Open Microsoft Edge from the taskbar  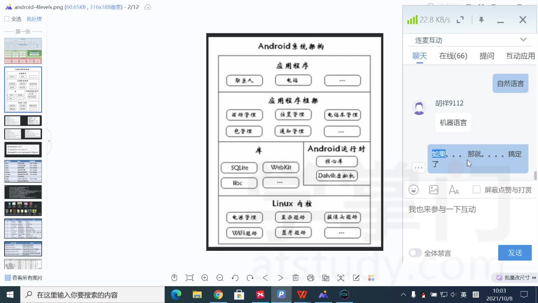click(176, 295)
